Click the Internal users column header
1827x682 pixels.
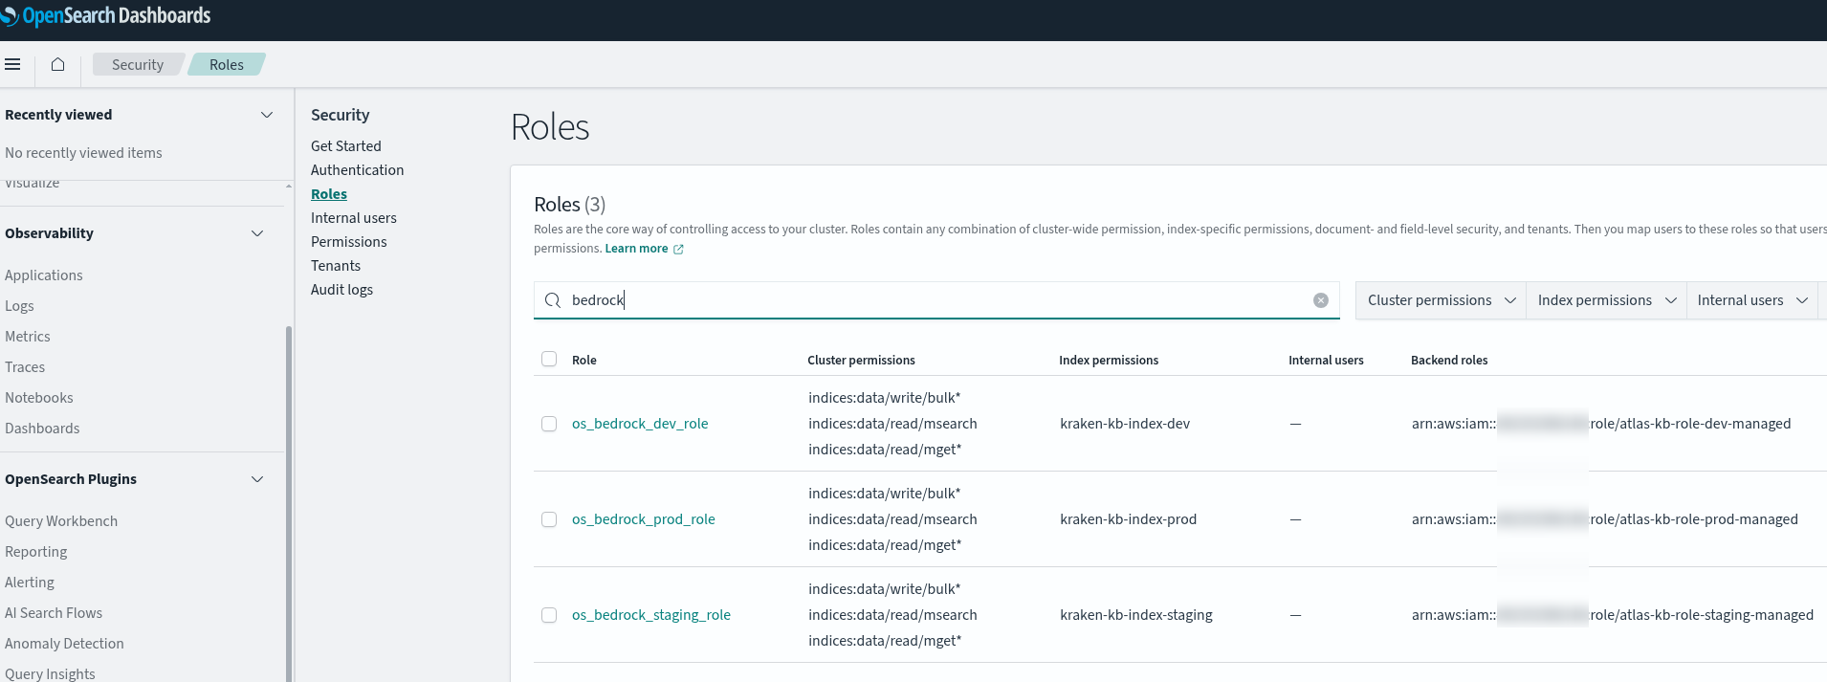(1326, 361)
